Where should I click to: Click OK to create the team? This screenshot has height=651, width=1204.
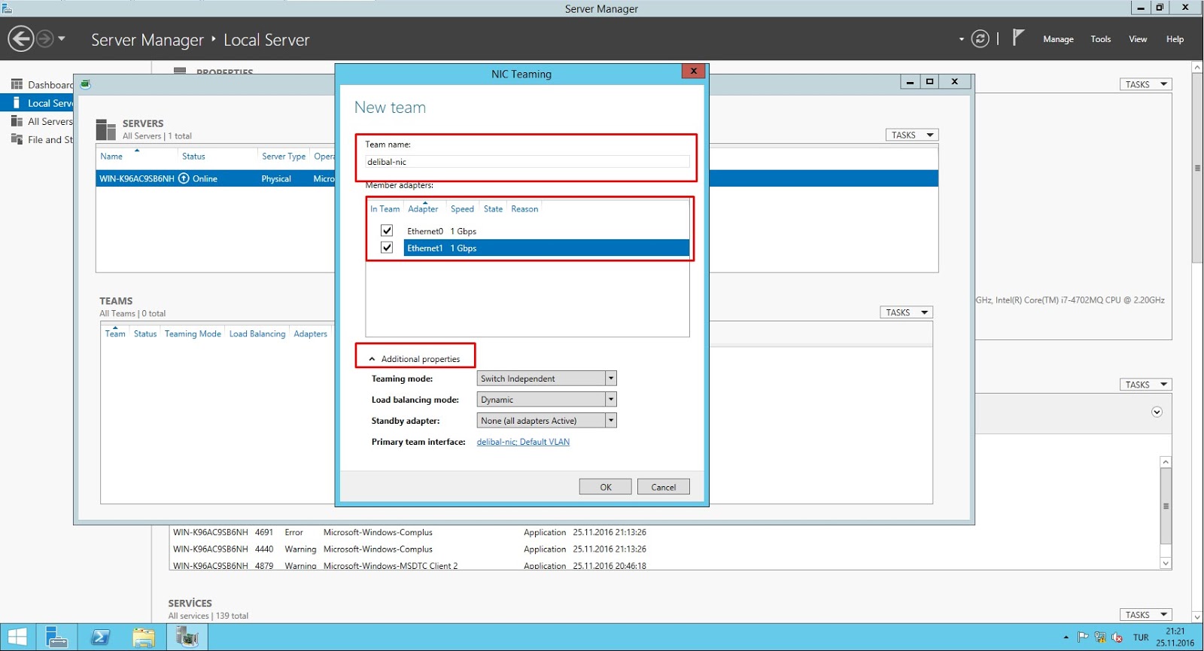(x=605, y=487)
